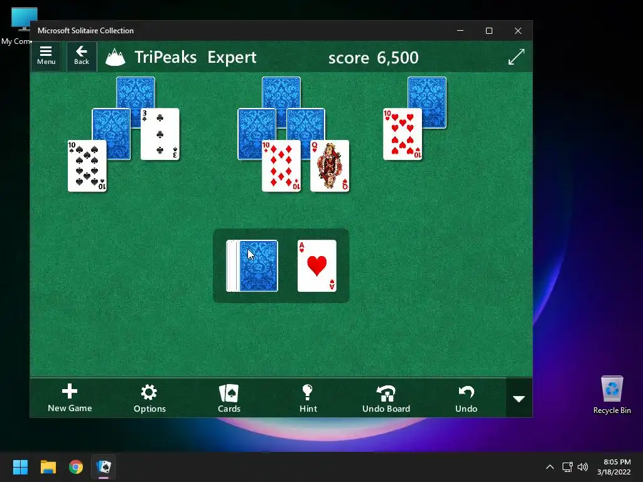
Task: Start a New Game
Action: click(x=70, y=397)
